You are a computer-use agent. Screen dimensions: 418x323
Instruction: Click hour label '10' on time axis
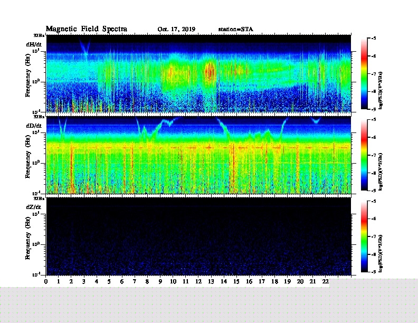click(x=173, y=281)
